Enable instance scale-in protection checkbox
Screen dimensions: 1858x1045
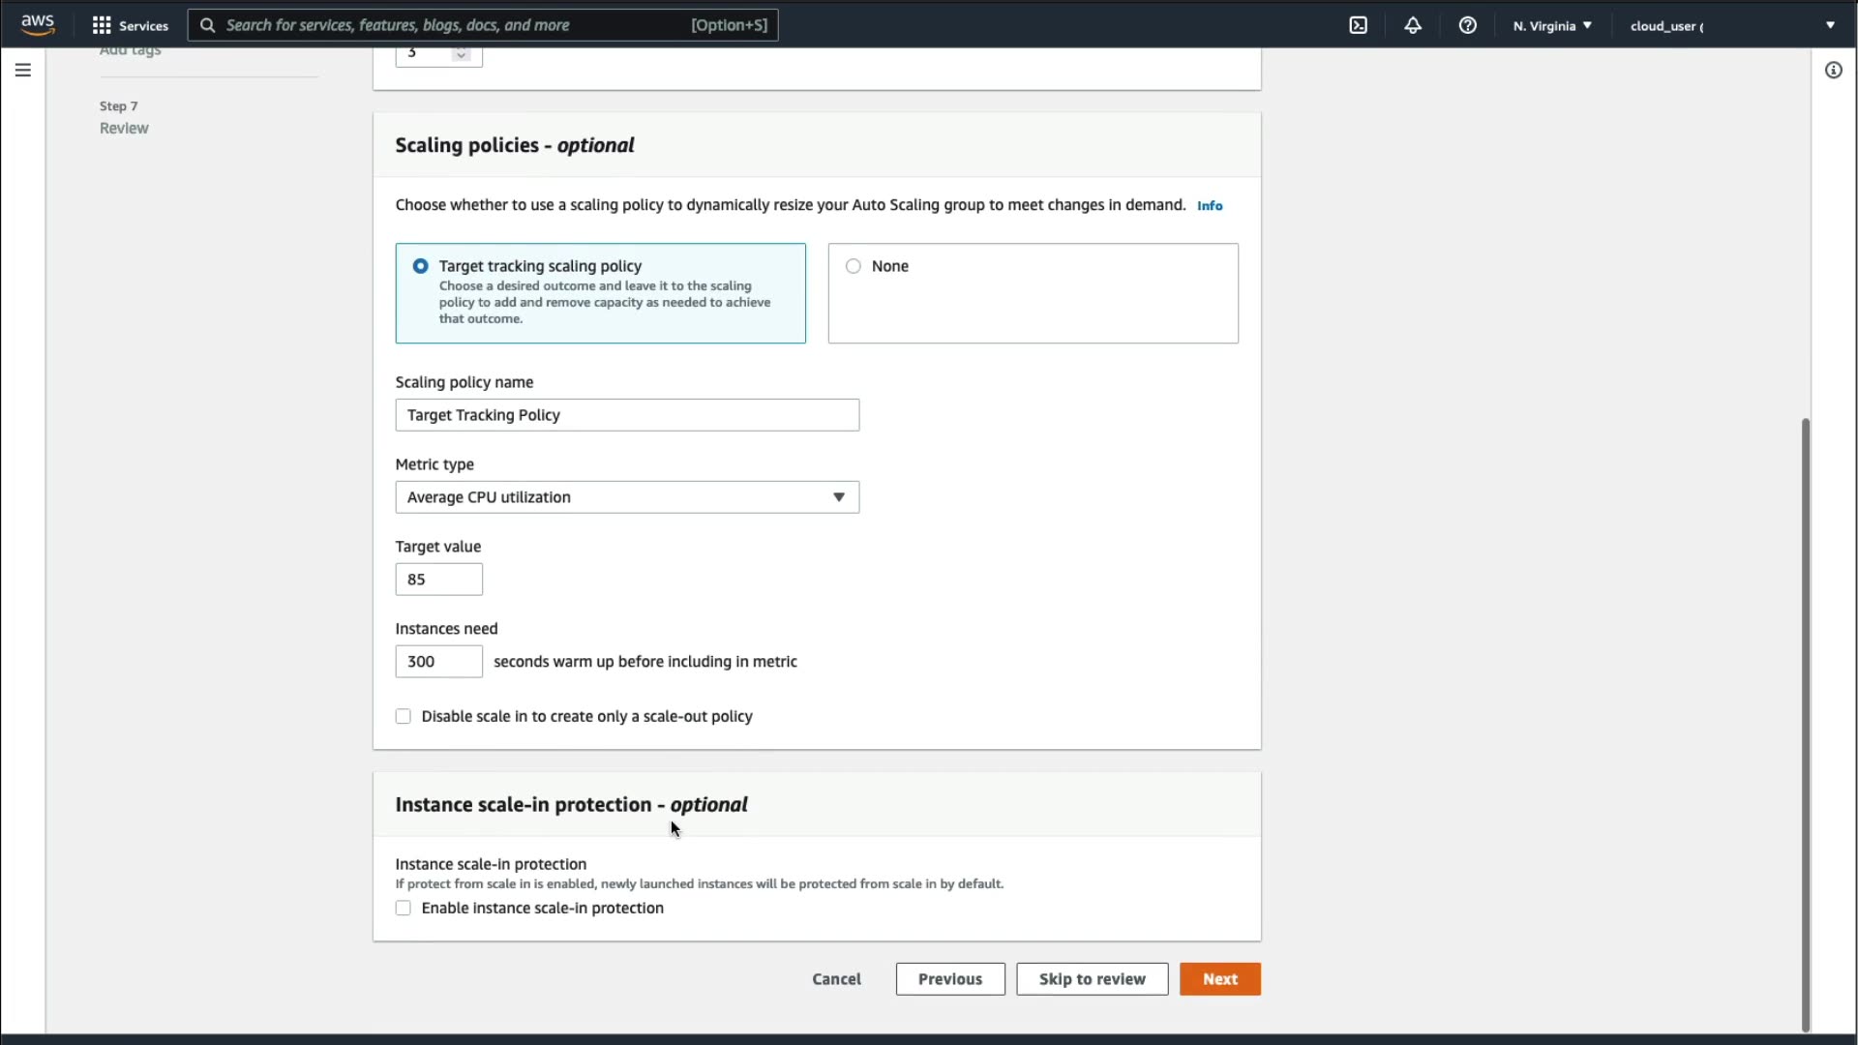point(404,908)
